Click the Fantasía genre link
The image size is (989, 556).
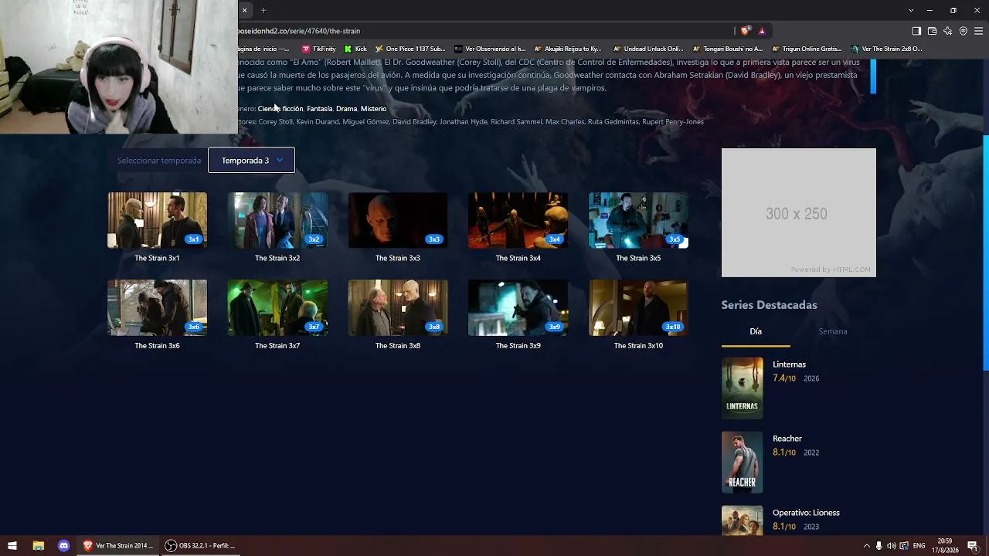point(319,109)
